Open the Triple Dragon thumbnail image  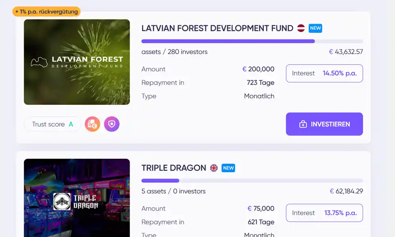[x=77, y=198]
